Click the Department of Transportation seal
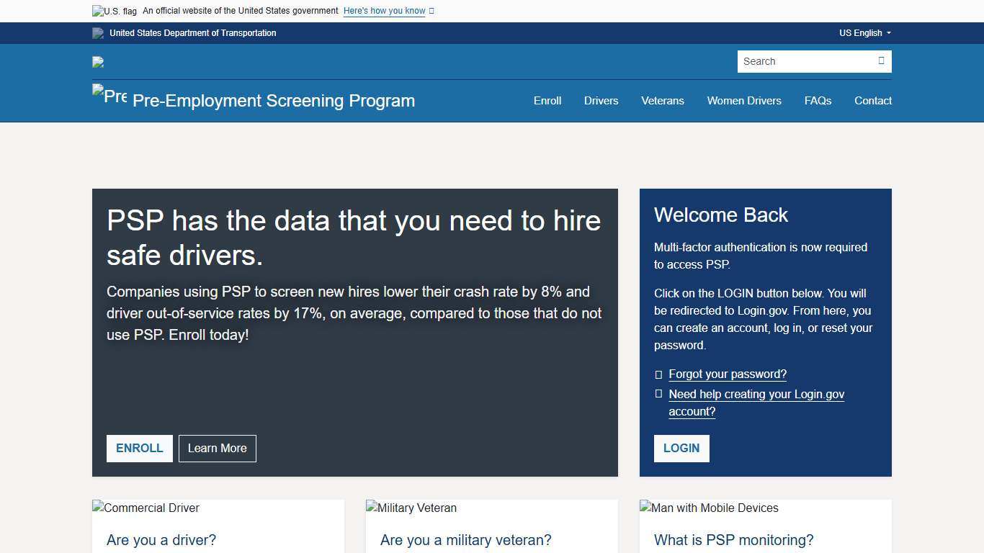 (x=97, y=33)
